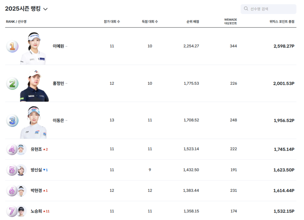
Task: Click the 위믹스 포인트 총점 column header
Action: (x=282, y=22)
